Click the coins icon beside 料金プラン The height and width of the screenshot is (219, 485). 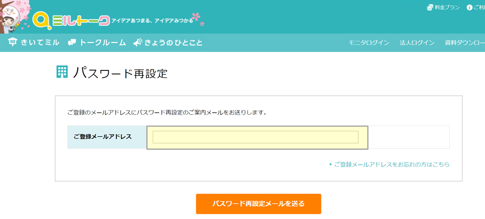coord(430,7)
